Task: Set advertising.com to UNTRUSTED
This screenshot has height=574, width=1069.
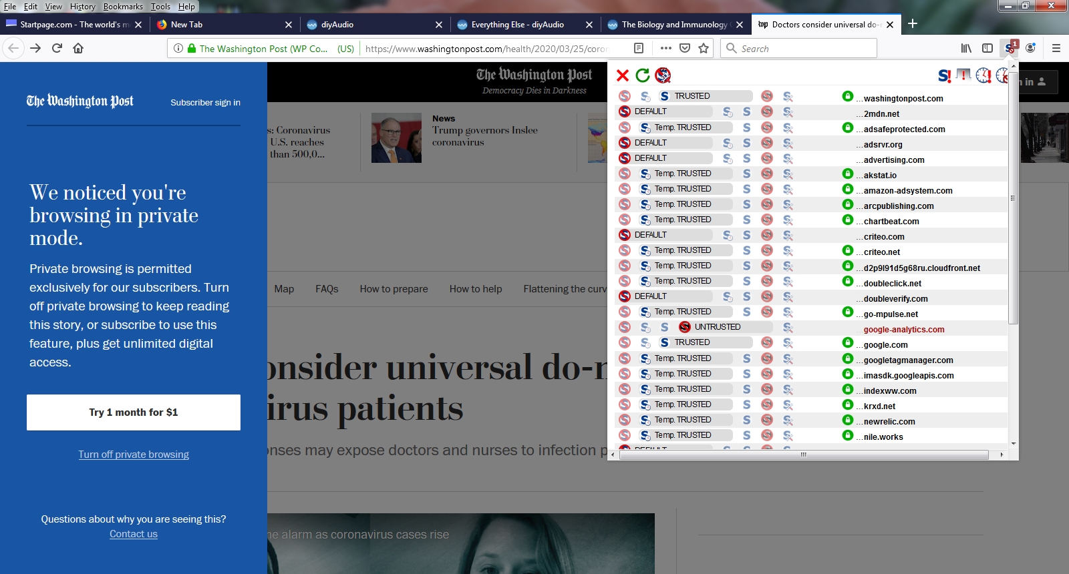Action: click(767, 158)
